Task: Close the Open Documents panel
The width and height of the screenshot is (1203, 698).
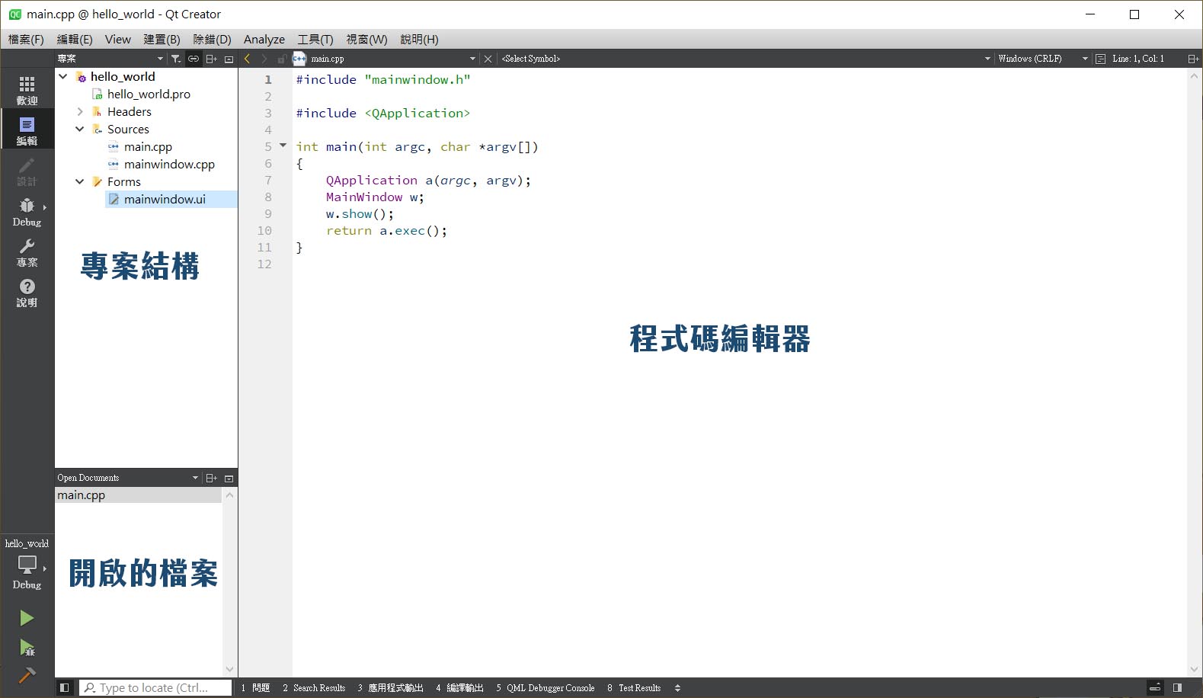Action: pyautogui.click(x=229, y=478)
